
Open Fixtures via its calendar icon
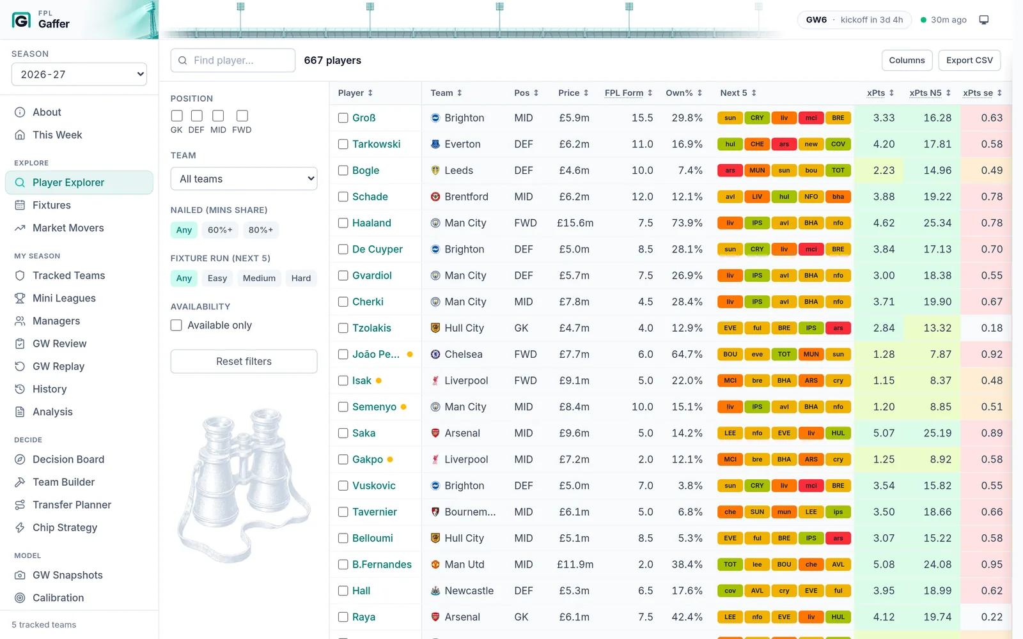click(20, 205)
